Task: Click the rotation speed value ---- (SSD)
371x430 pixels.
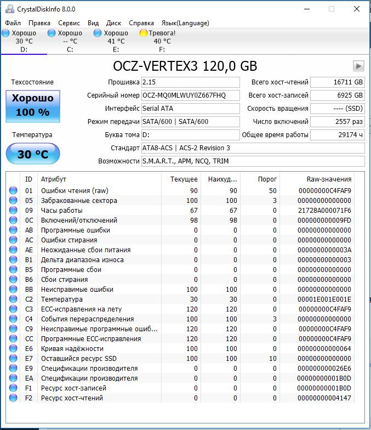Action: [338, 109]
